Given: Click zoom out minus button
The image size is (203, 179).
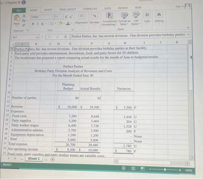Looking at the screenshot, I should 150,169.
